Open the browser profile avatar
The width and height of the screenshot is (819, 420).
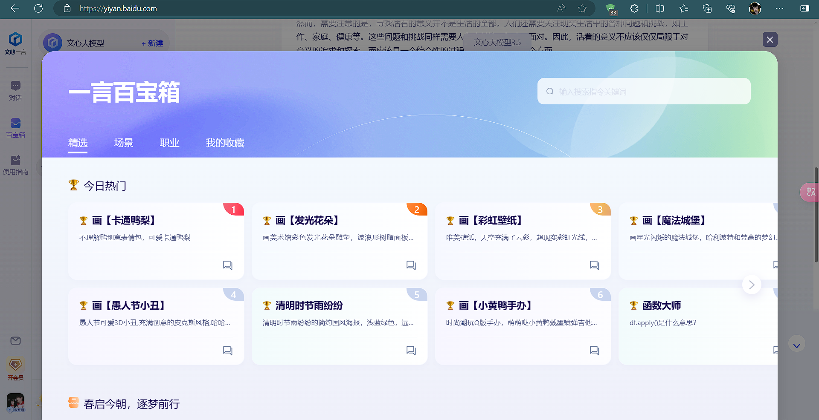click(755, 9)
